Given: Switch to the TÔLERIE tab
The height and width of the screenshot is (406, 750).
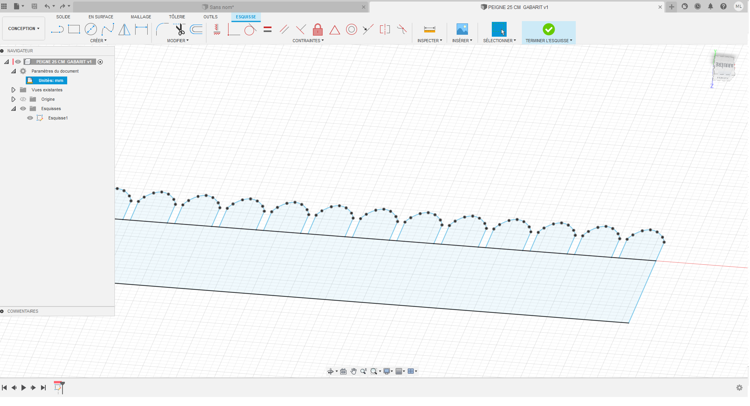Looking at the screenshot, I should coord(177,17).
